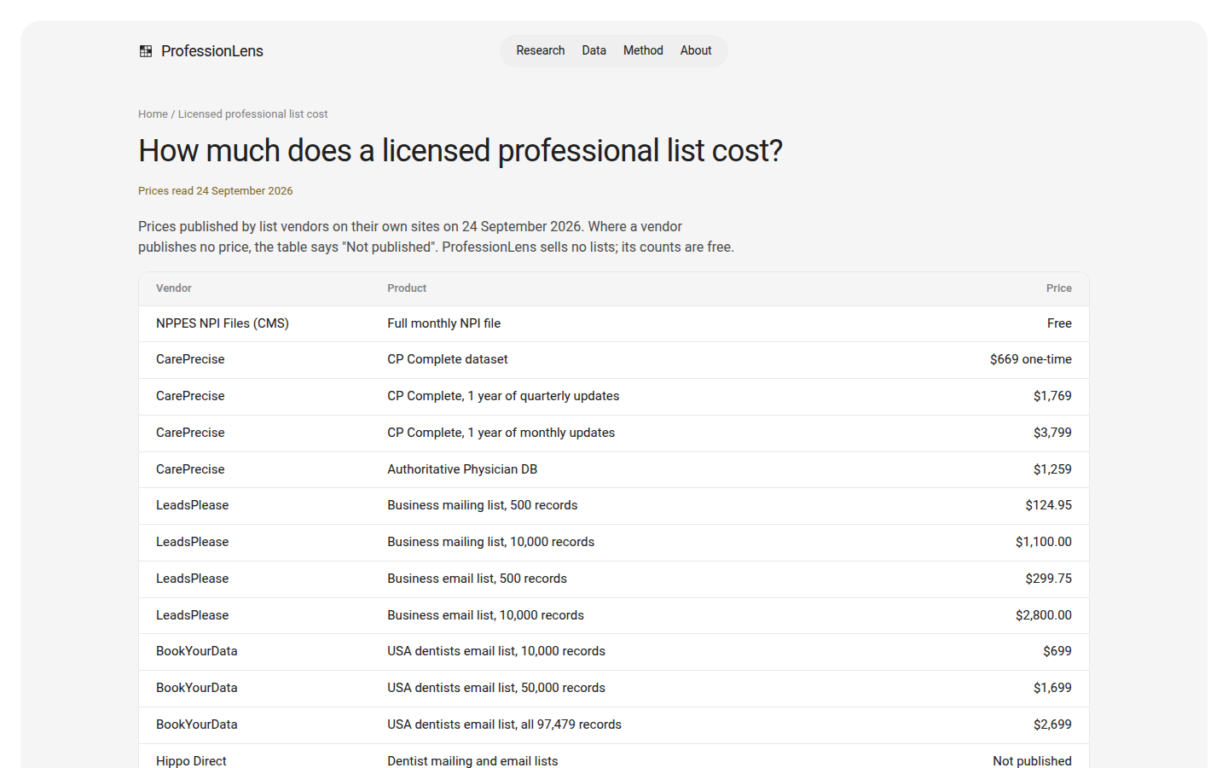Screen dimensions: 1228x768
Task: Select 'Business email list, 500 records'
Action: (477, 579)
